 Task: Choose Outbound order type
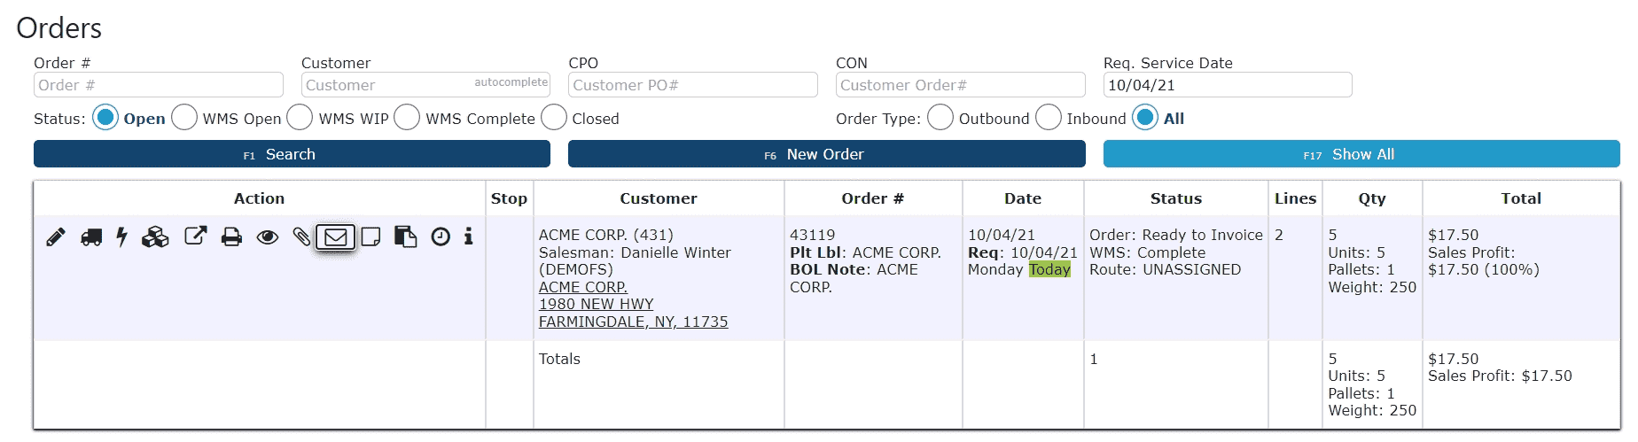940,117
